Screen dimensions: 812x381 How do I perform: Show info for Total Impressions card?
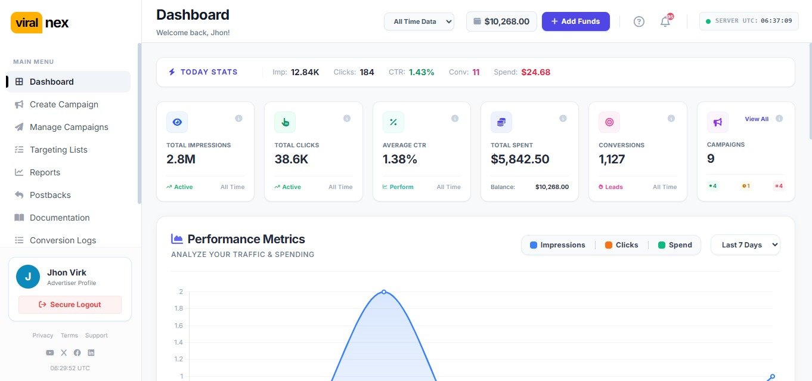[x=239, y=119]
